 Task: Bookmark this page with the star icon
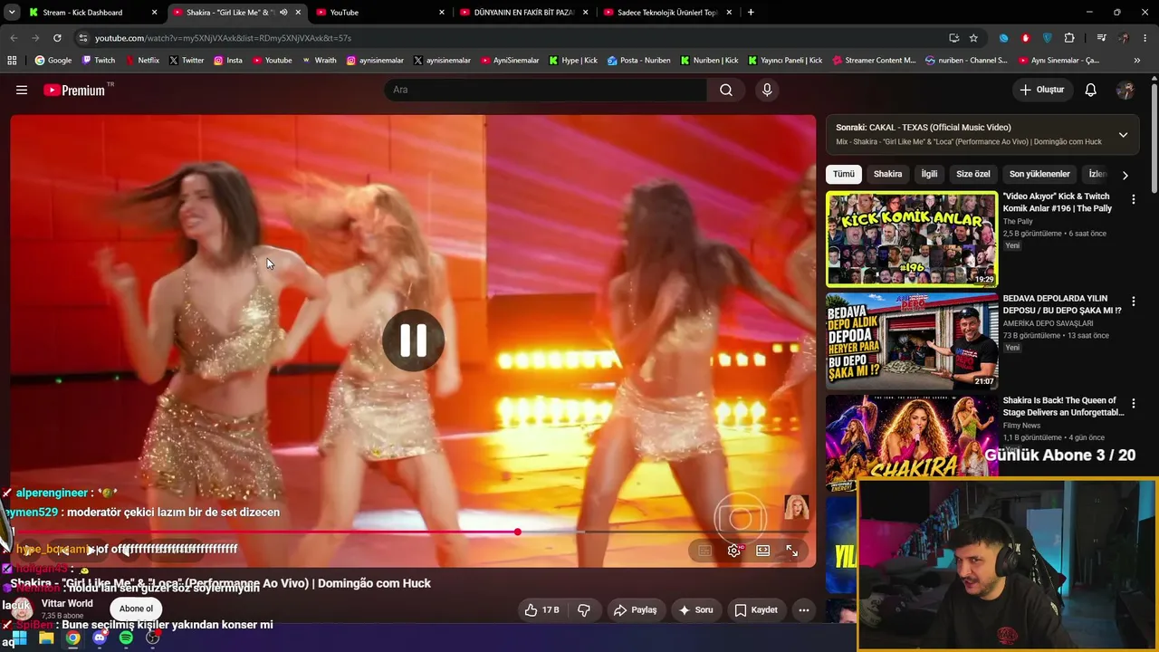coord(973,38)
